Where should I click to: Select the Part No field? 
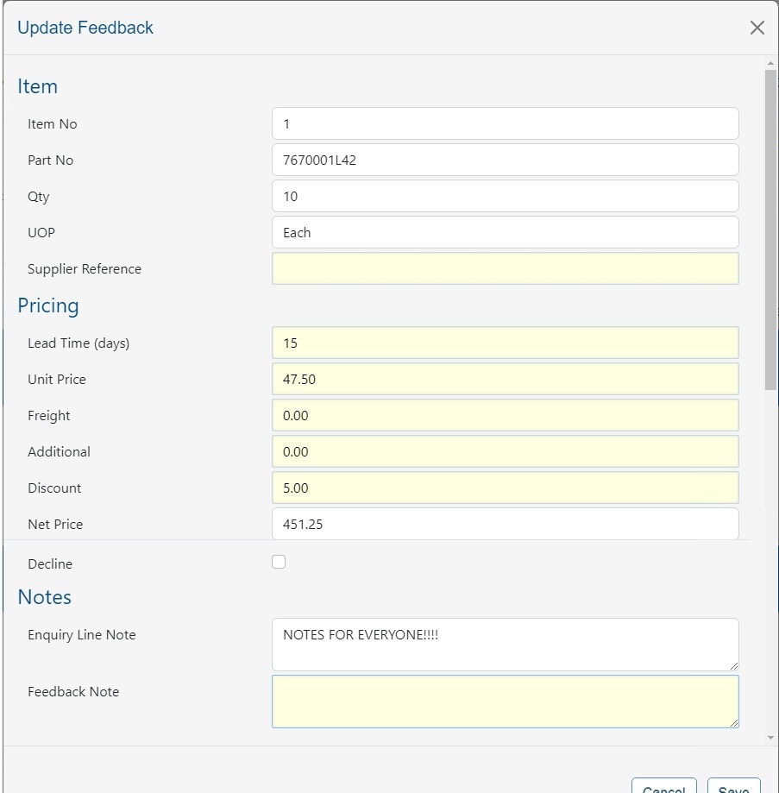(x=505, y=160)
